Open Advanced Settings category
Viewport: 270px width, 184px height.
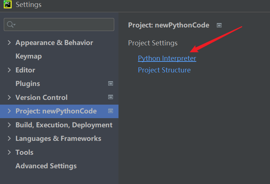tap(46, 166)
